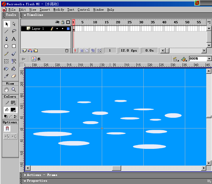Select the Line tool
The height and width of the screenshot is (184, 212).
(x=6, y=31)
